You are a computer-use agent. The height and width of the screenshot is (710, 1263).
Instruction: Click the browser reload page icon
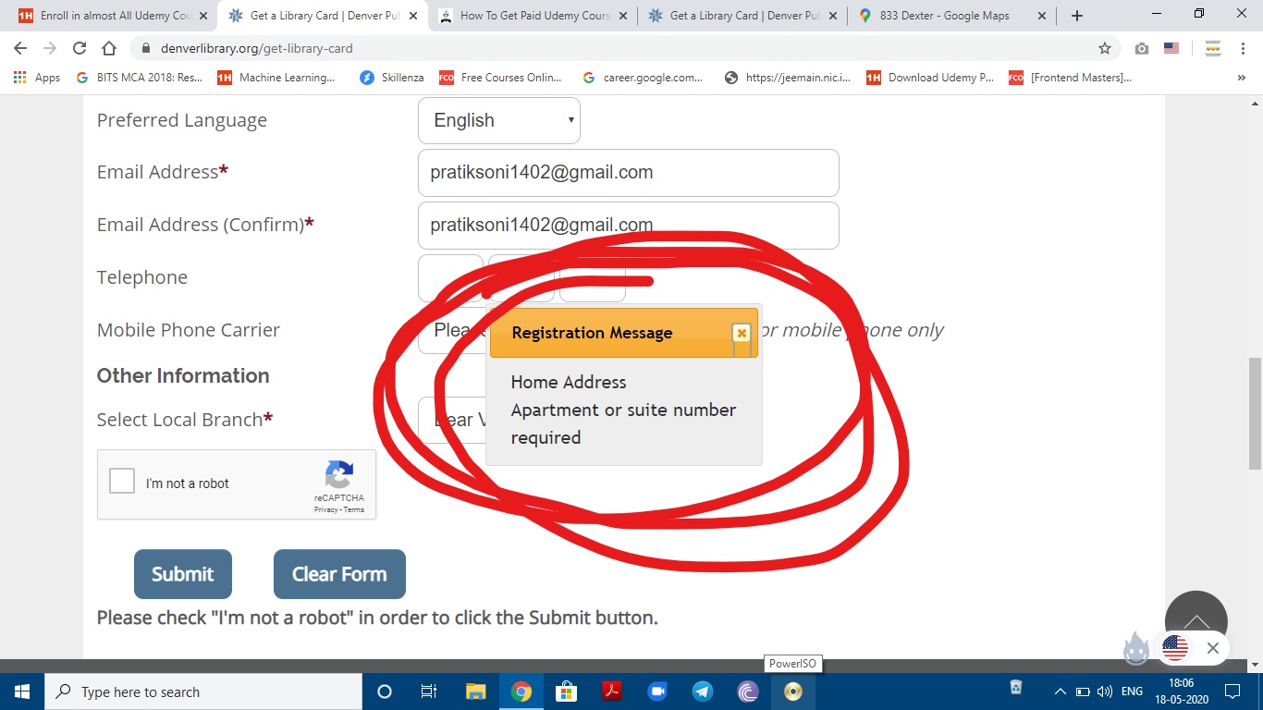point(80,48)
